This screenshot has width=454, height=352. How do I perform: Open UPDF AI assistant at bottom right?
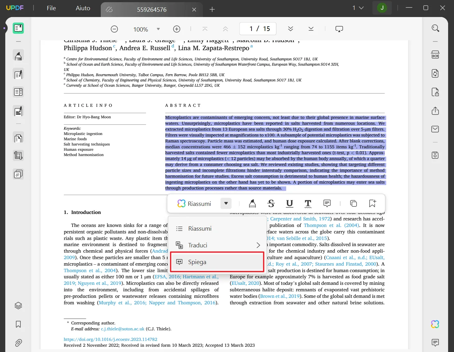click(x=435, y=324)
